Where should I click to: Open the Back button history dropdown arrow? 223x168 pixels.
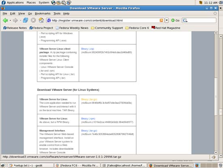(10, 20)
